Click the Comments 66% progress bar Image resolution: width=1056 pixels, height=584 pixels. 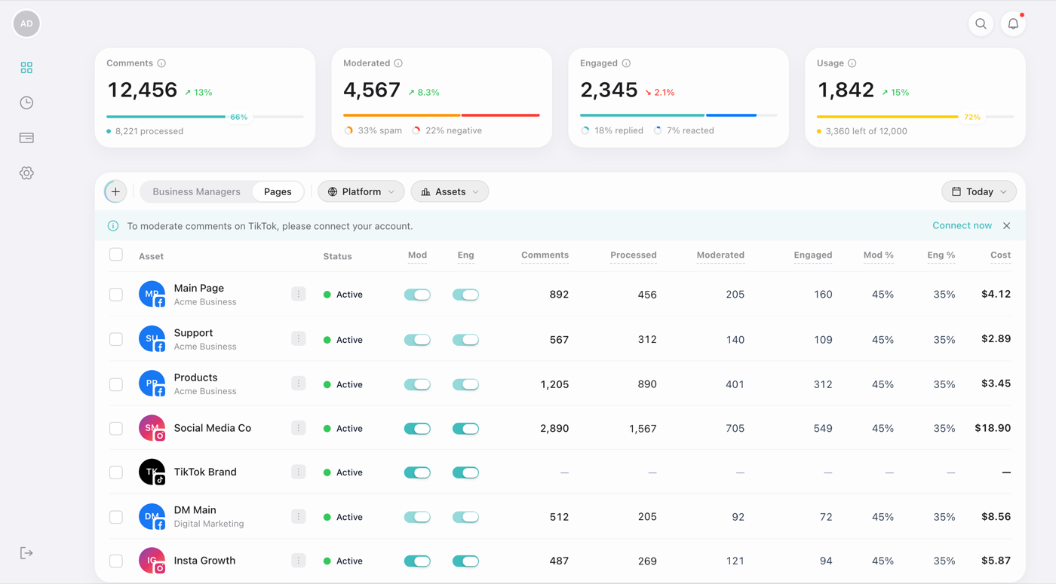205,117
